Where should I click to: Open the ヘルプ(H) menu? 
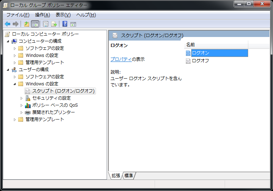tap(86, 15)
